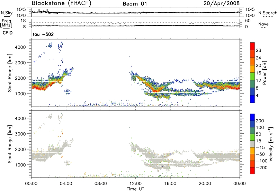Click the '12:00' time tick label
This screenshot has width=277, height=191.
pyautogui.click(x=135, y=184)
